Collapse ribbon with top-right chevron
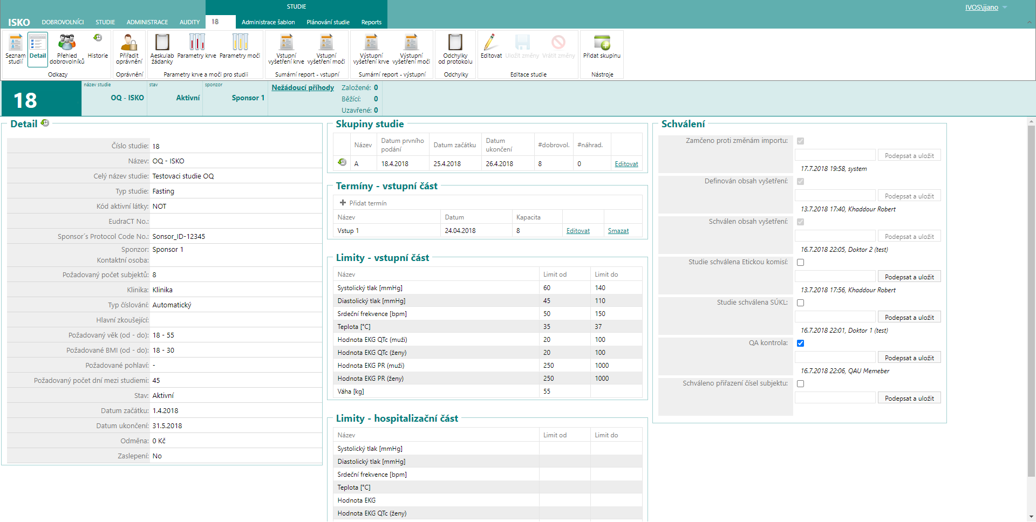Screen dimensions: 1036x522 tap(1030, 22)
